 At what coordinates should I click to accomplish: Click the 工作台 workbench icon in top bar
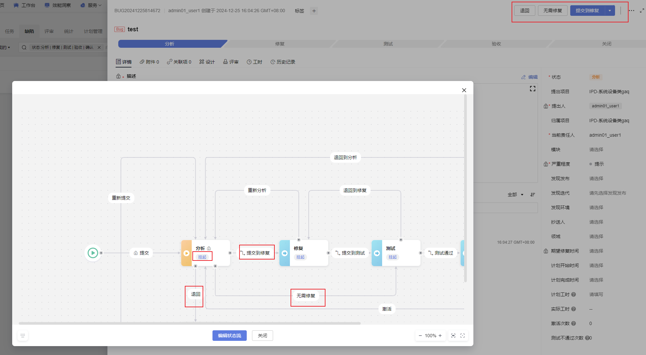(16, 5)
